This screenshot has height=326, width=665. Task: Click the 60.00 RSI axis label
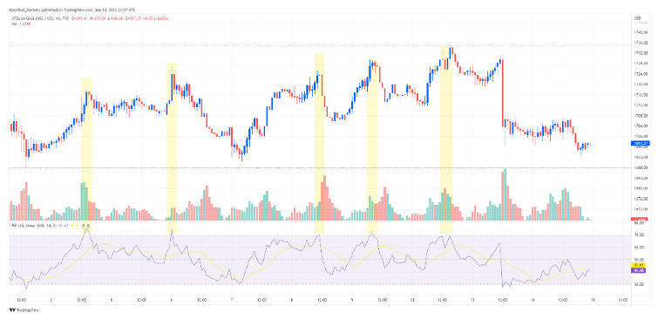pos(639,248)
